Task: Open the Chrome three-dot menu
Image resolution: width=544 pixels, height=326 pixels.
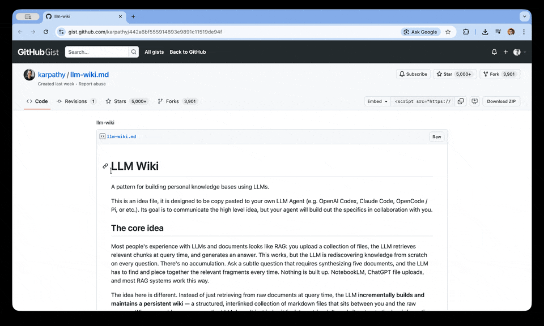Action: tap(524, 32)
